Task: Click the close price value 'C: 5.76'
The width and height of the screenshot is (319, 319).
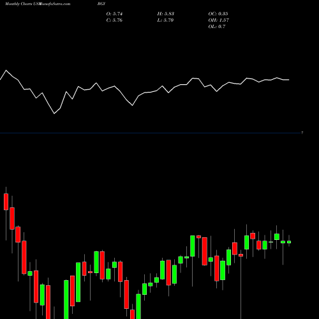Action: pyautogui.click(x=114, y=20)
